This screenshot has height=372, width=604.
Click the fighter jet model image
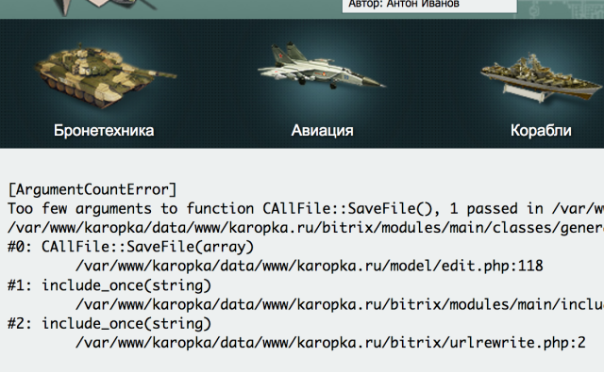pos(322,66)
